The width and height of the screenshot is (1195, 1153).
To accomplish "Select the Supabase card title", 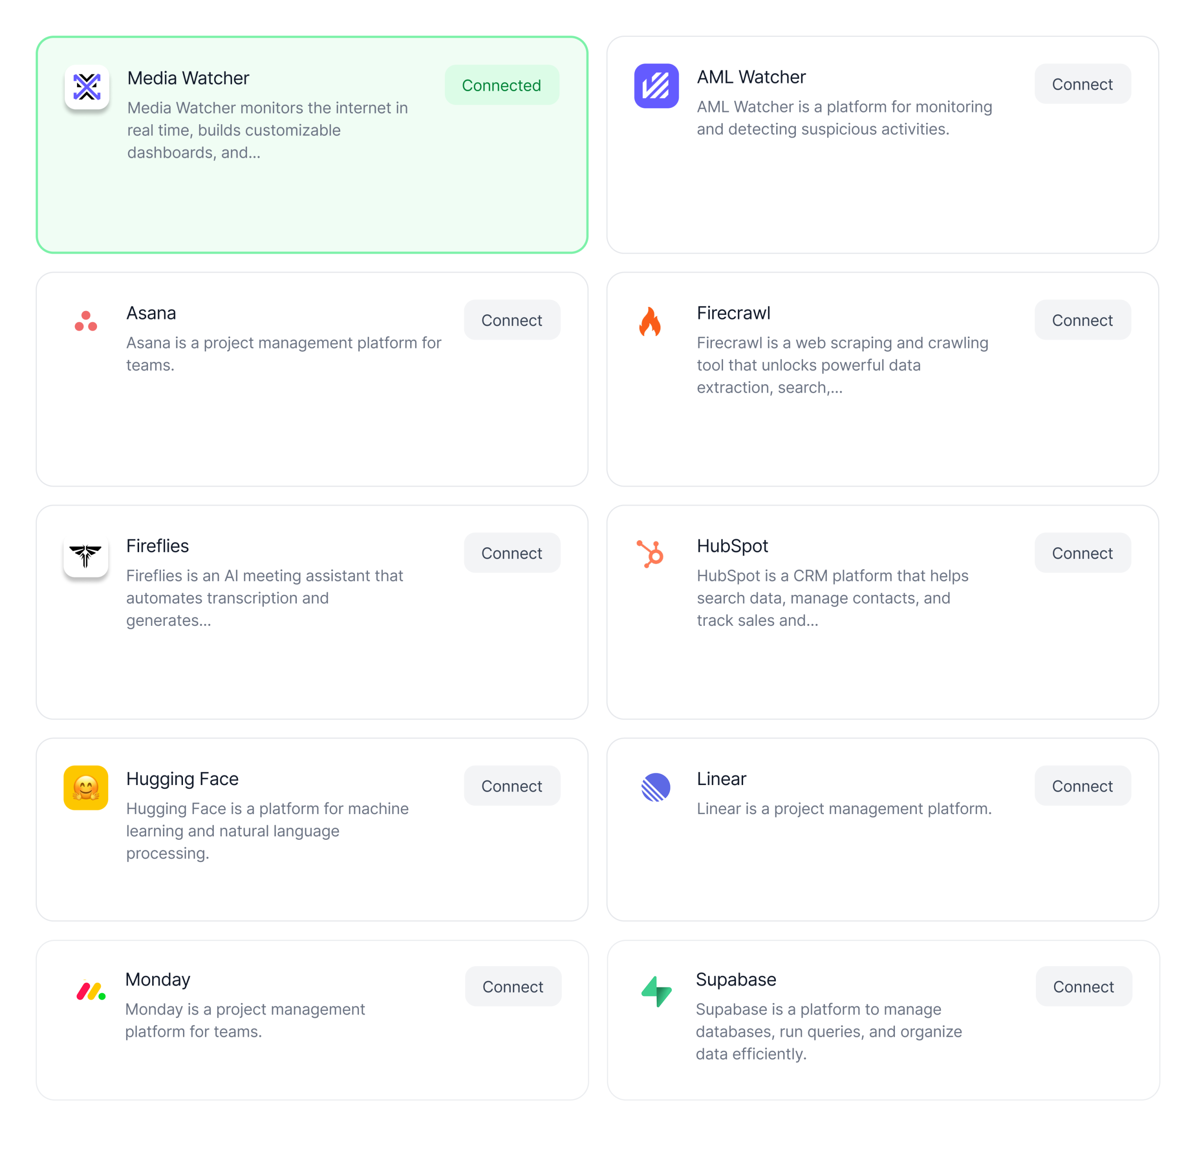I will (x=736, y=980).
